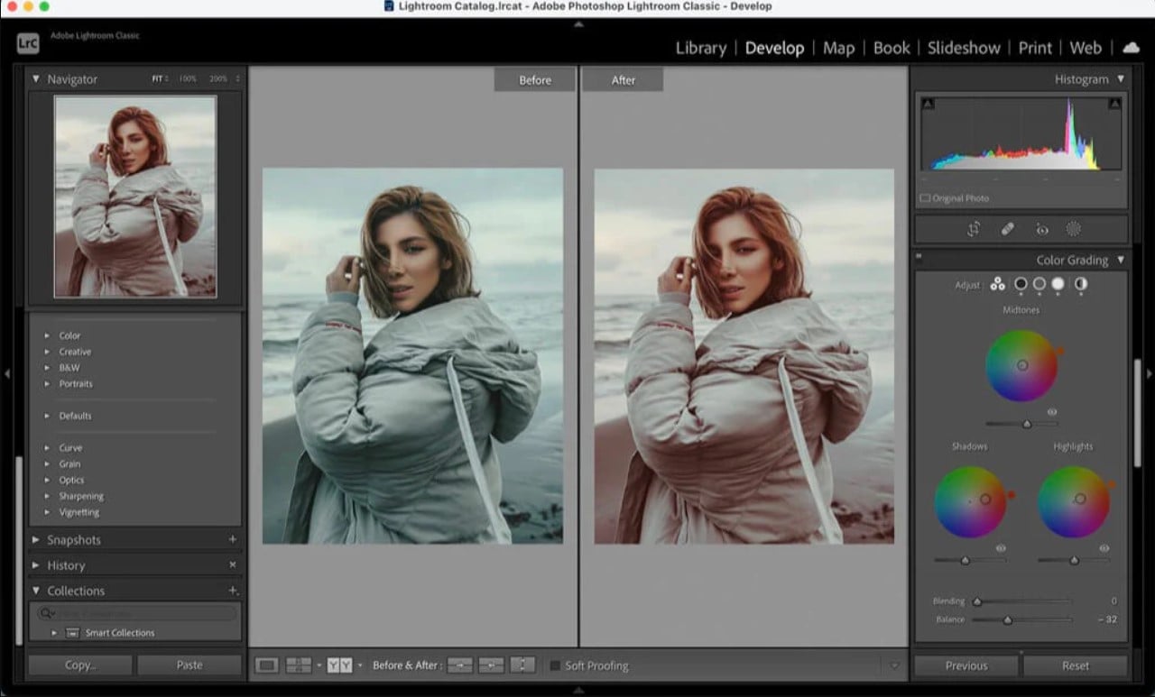The height and width of the screenshot is (697, 1155).
Task: Expand the Snapshots panel
Action: [36, 540]
